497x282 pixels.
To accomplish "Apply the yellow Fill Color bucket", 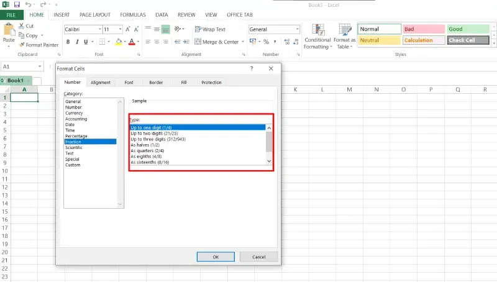I will [x=119, y=42].
